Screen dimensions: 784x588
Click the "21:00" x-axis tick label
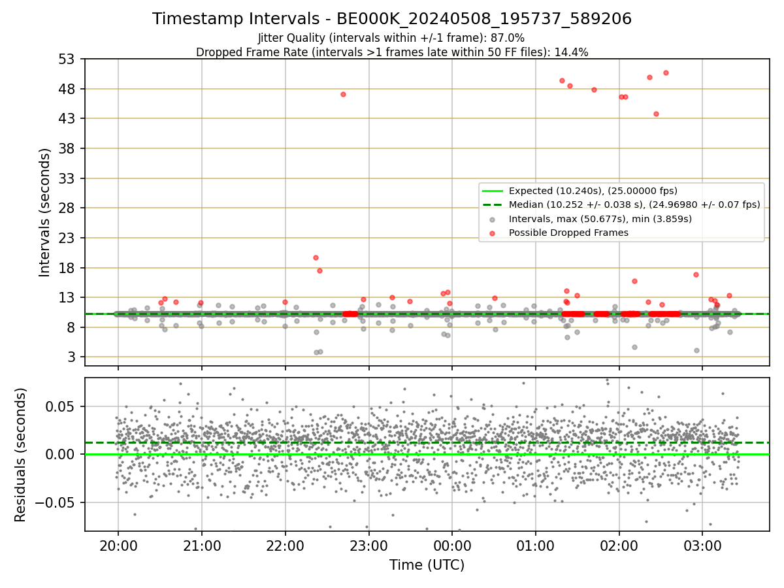click(202, 545)
